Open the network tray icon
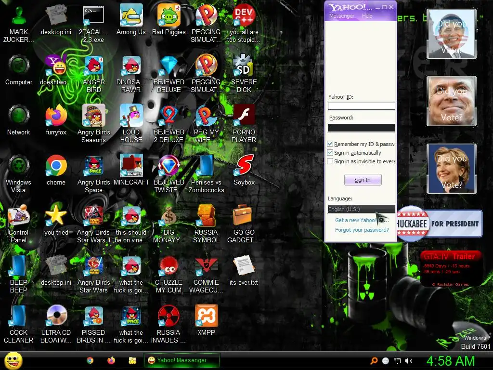 pyautogui.click(x=397, y=361)
